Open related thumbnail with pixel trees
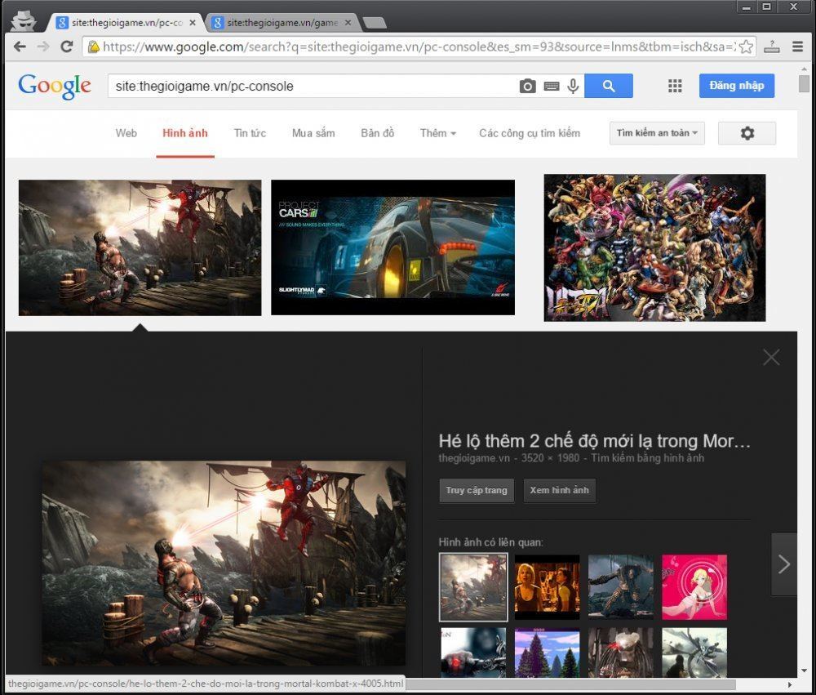This screenshot has width=816, height=695. 547,653
